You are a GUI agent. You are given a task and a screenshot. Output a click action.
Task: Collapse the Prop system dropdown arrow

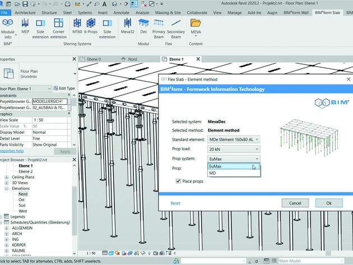(x=257, y=159)
